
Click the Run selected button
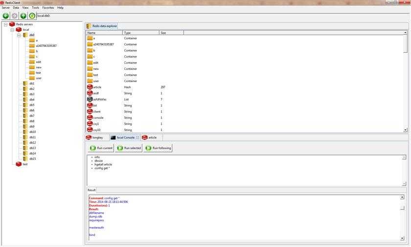click(x=129, y=148)
